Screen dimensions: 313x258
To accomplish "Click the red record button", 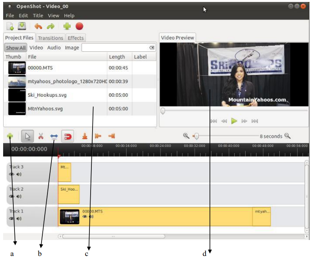I will 80,26.
